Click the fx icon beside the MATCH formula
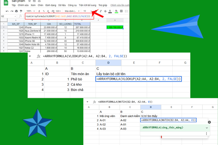The width and height of the screenshot is (218, 145). click(94, 102)
